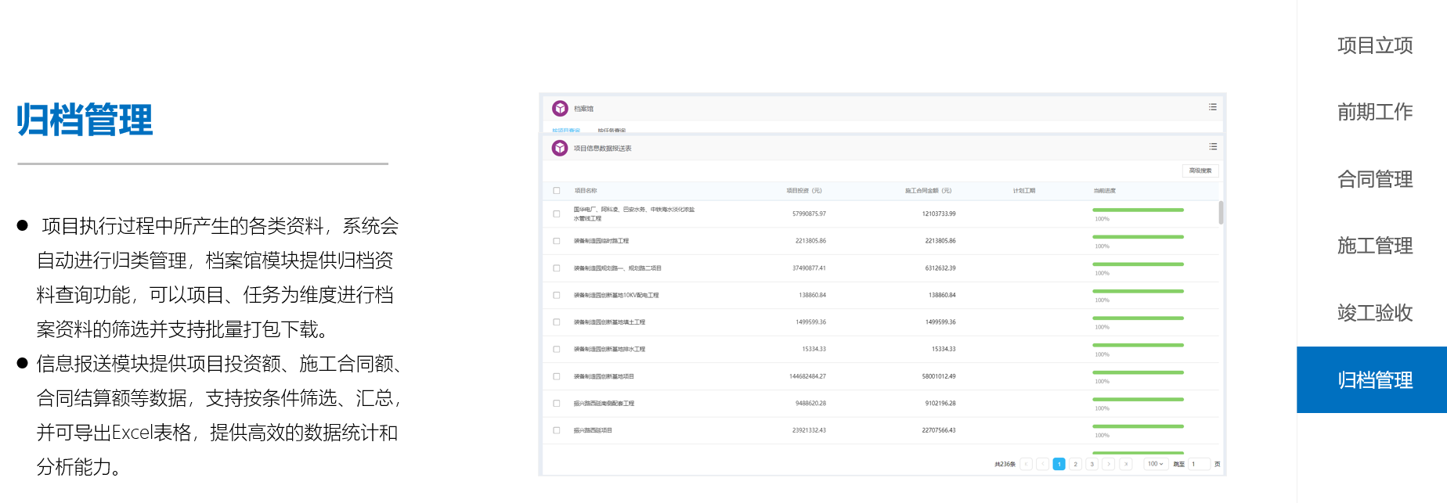Jump to last page arrow in pagination

1125,464
